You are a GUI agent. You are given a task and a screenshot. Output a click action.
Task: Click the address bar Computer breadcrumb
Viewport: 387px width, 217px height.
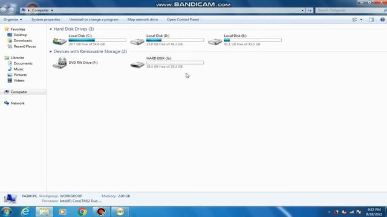pyautogui.click(x=41, y=10)
